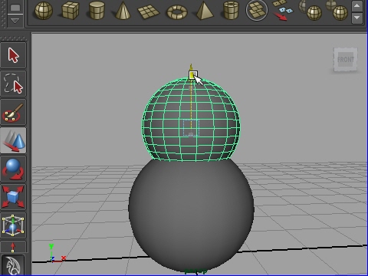Create a polygon cube from the shelf

(71, 11)
